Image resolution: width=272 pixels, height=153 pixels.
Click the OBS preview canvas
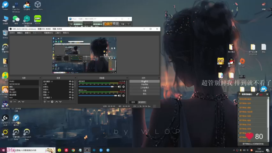tap(84, 55)
